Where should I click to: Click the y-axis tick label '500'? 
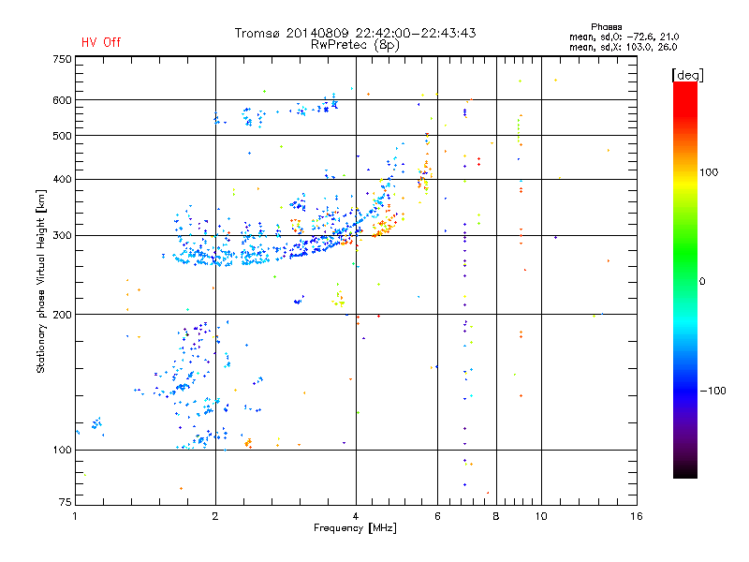point(62,136)
